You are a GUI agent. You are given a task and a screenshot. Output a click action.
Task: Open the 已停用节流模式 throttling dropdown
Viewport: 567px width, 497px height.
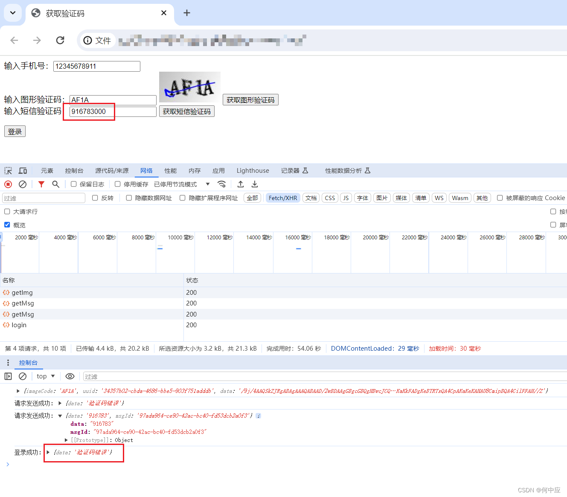[x=182, y=184]
